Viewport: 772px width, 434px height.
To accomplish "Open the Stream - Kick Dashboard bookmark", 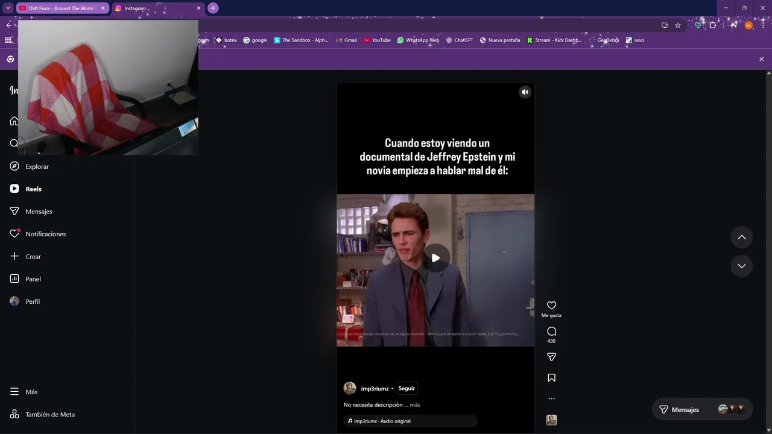I will point(554,40).
